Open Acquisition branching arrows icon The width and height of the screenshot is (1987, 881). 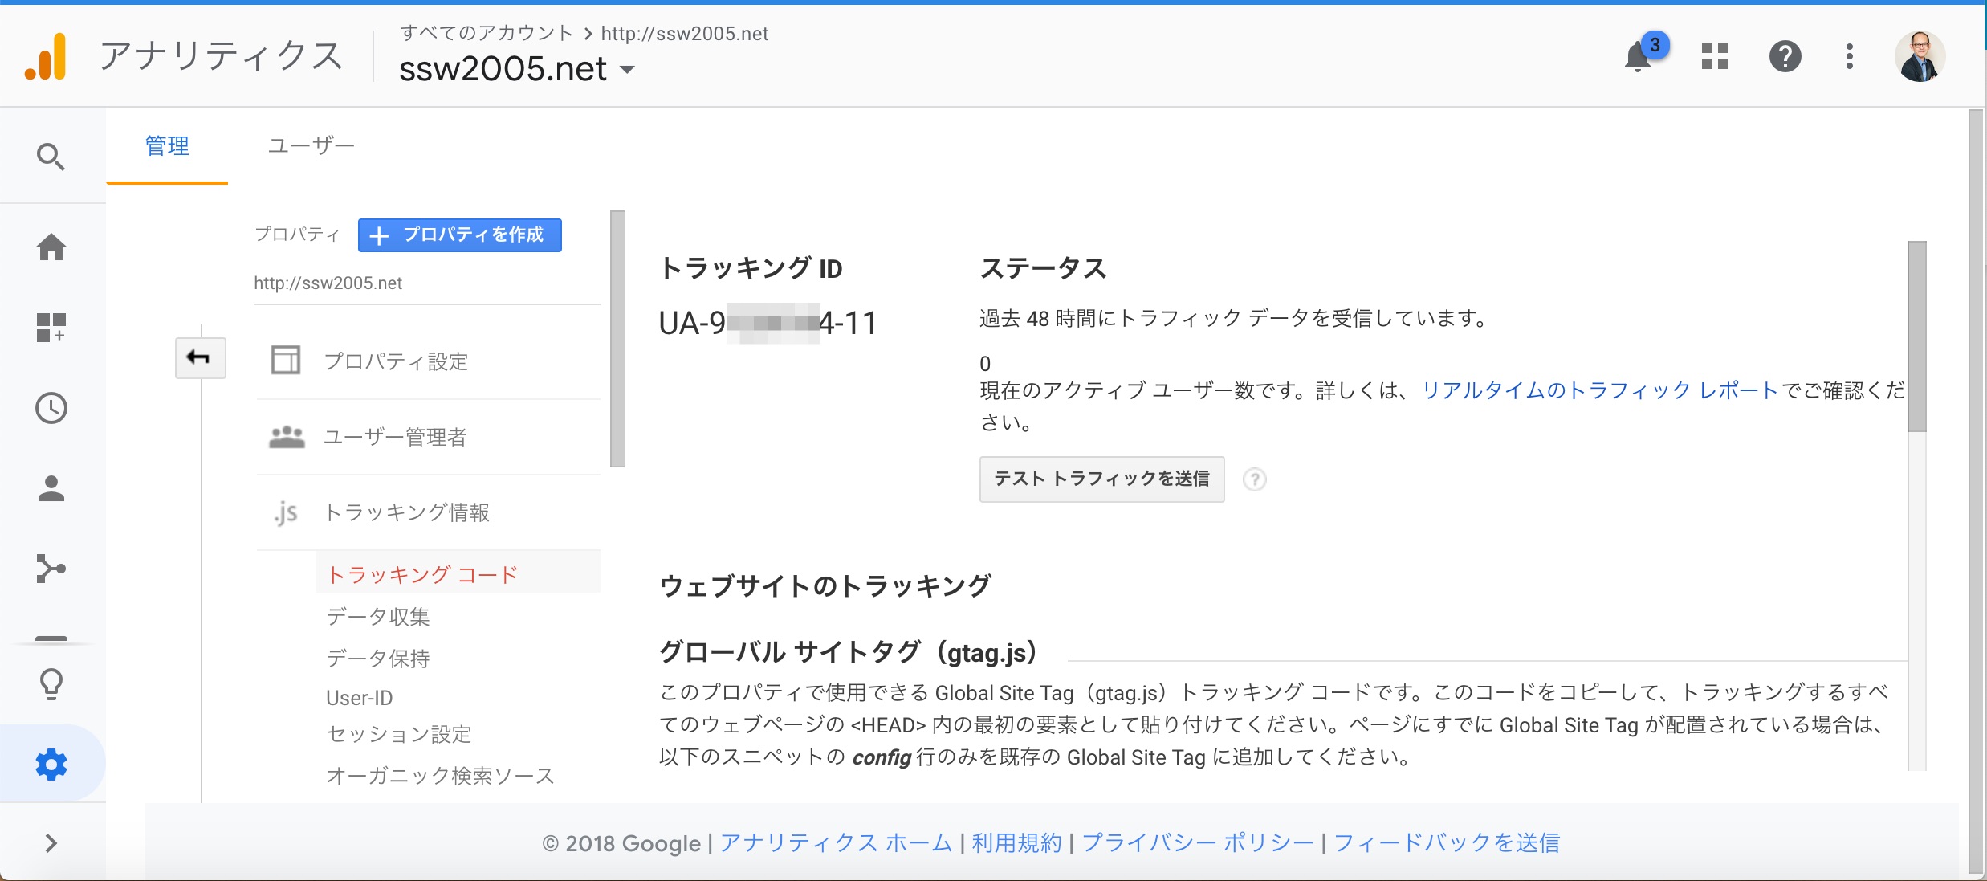[51, 569]
